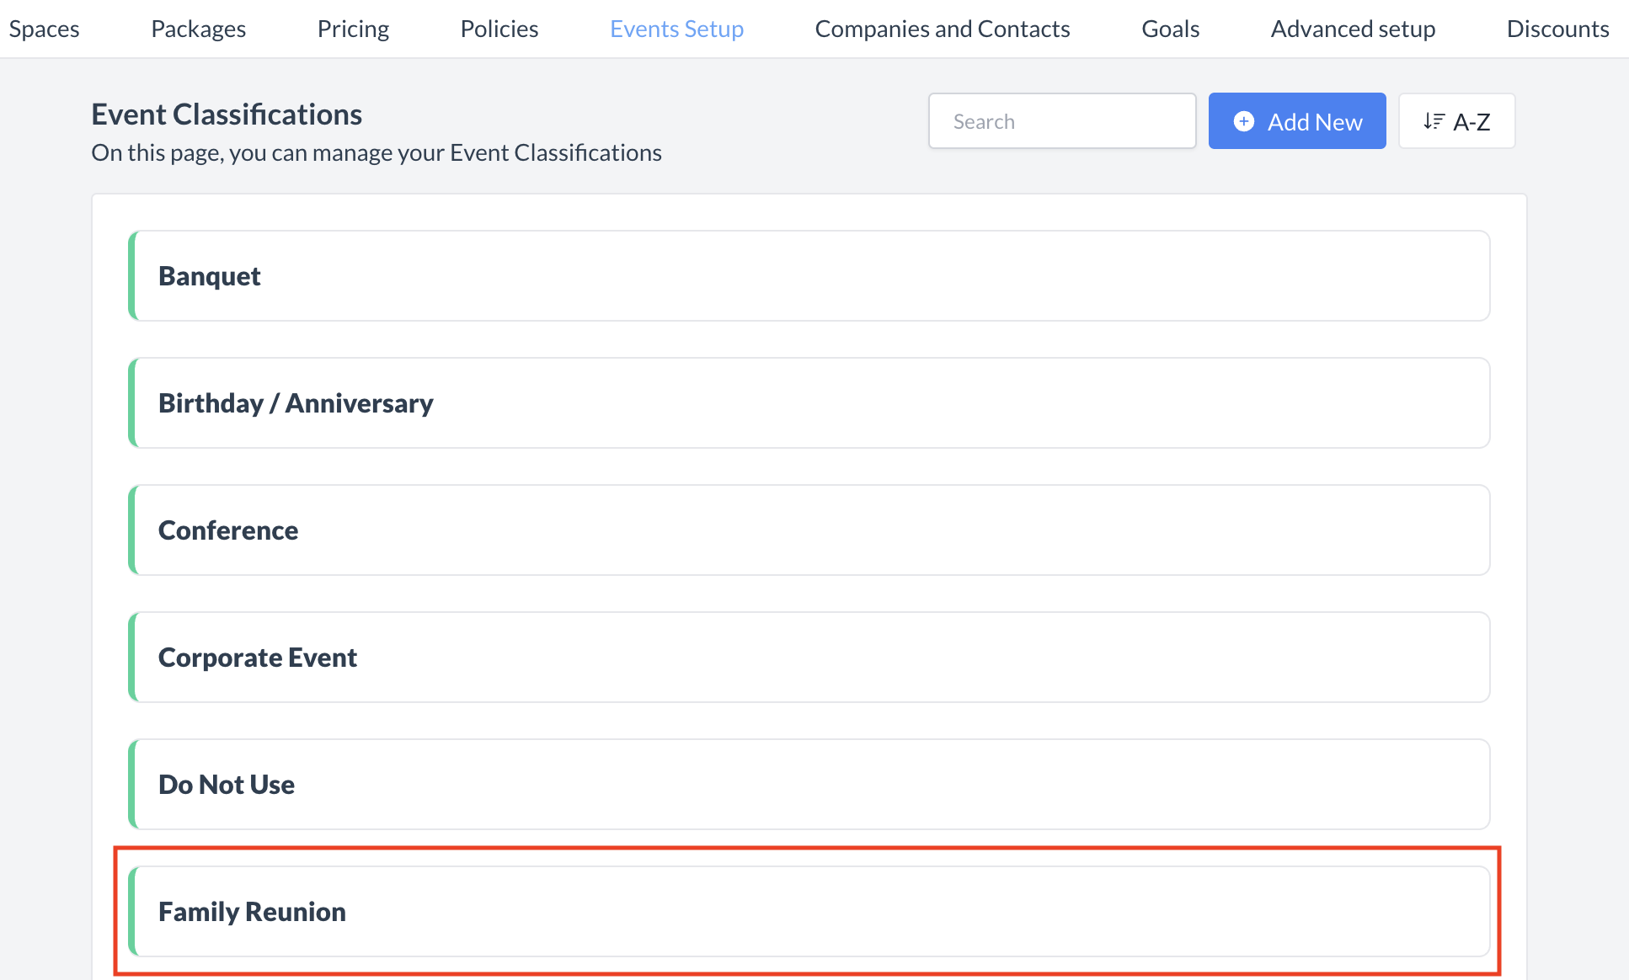The width and height of the screenshot is (1629, 980).
Task: Click the plus icon on Add New button
Action: 1244,120
